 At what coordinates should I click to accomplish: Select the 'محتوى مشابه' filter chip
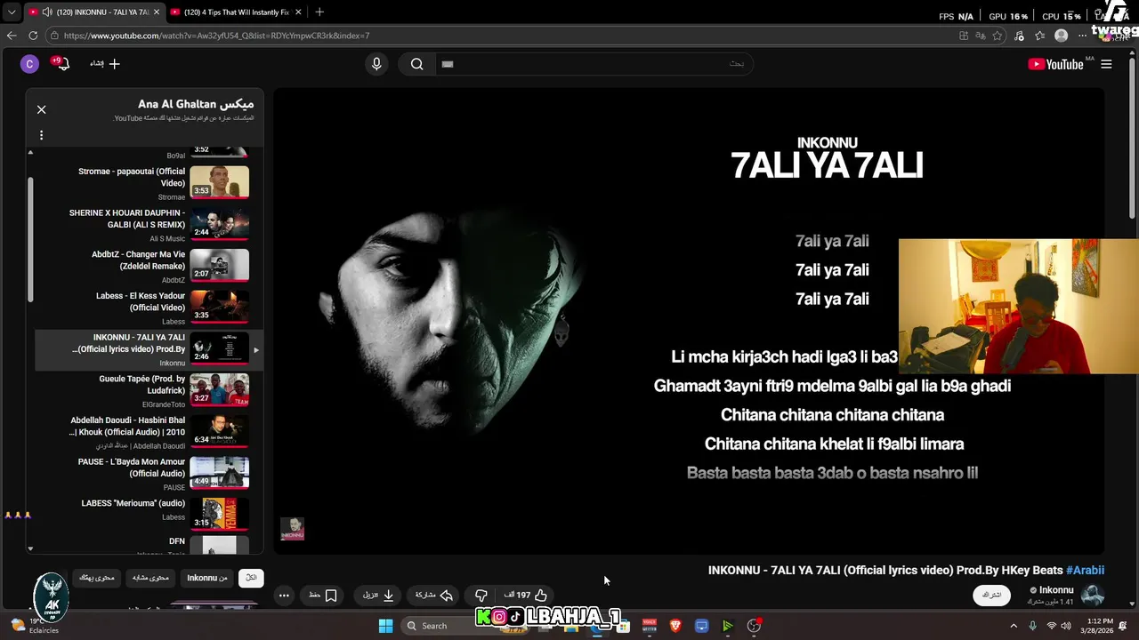click(150, 578)
